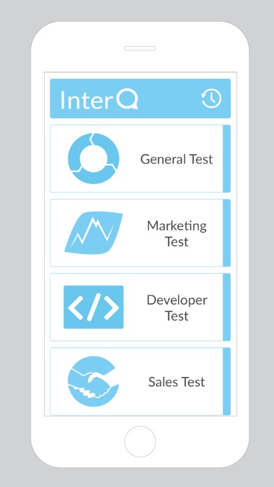Click the blue bar beside Marketing Test
274x487 pixels.
226,233
